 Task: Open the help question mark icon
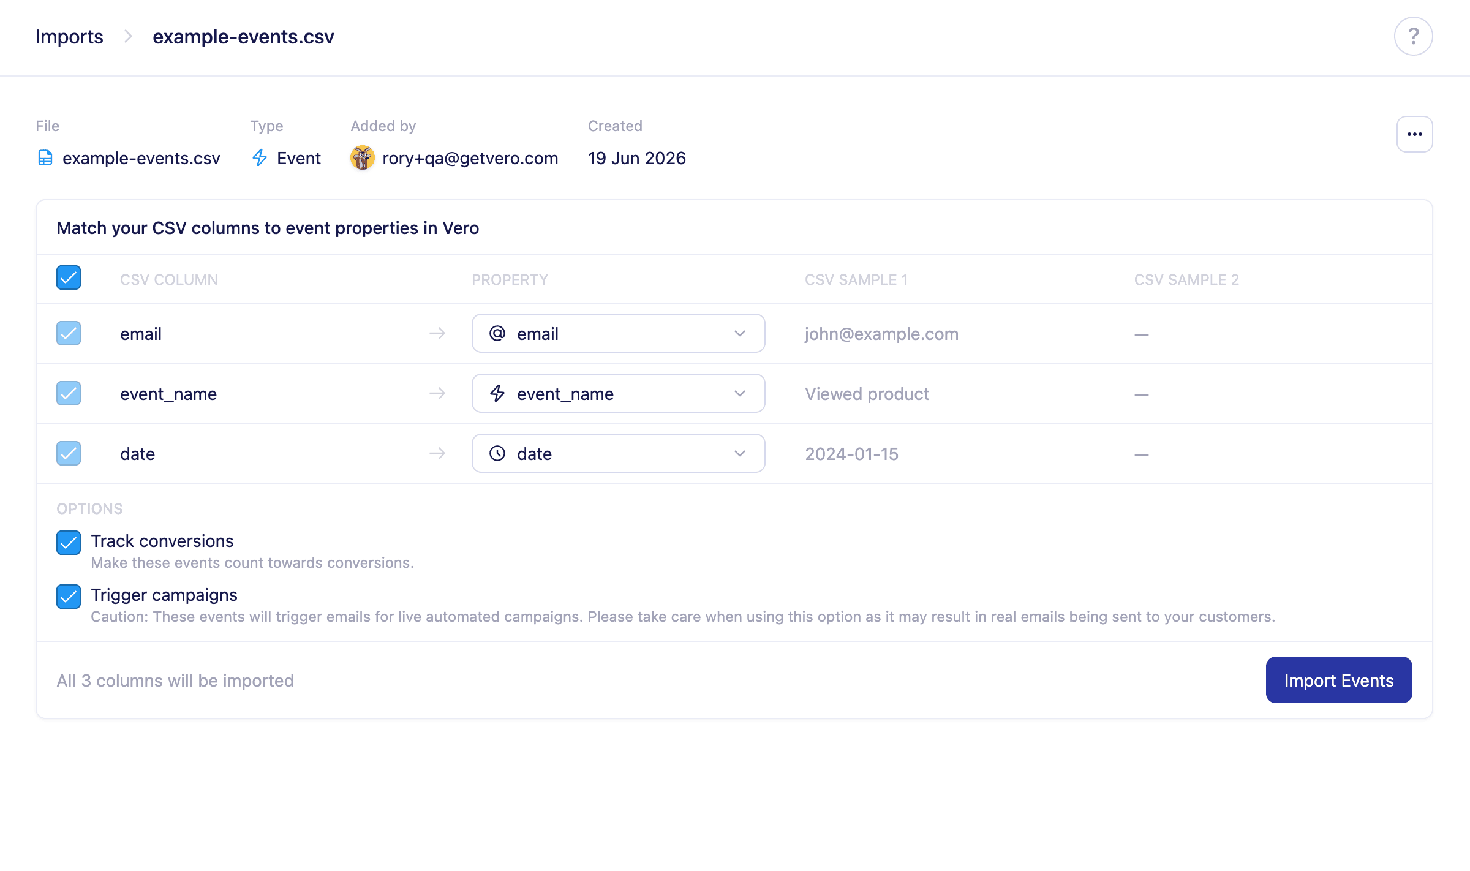tap(1413, 36)
